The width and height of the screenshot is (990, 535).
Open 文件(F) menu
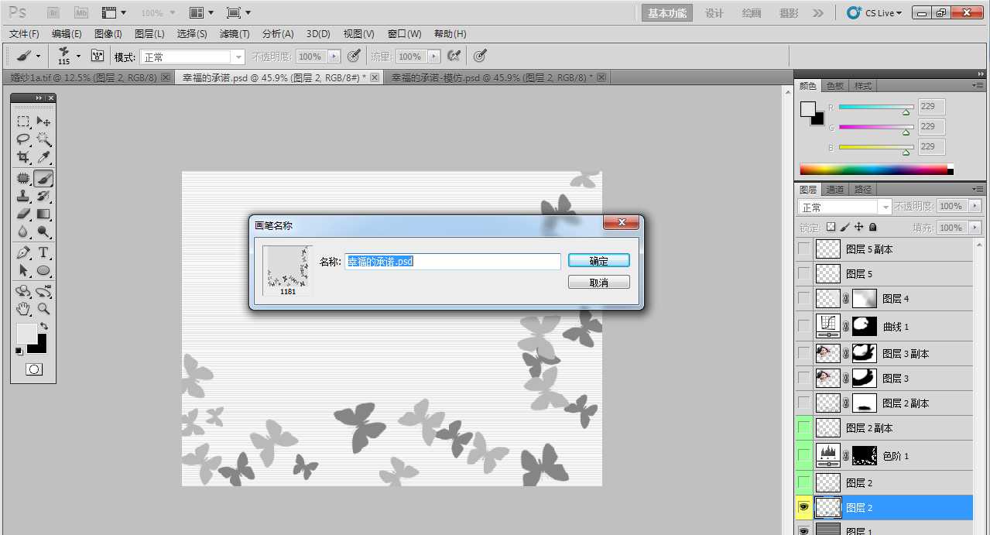click(24, 34)
